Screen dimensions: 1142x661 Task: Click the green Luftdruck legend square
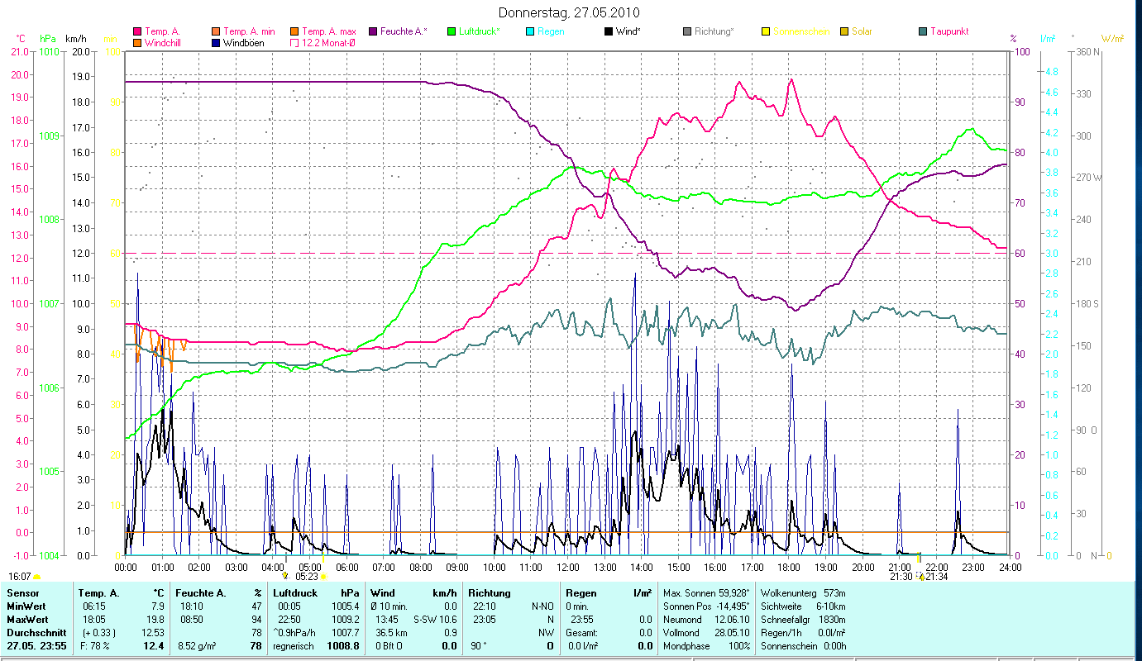(452, 31)
